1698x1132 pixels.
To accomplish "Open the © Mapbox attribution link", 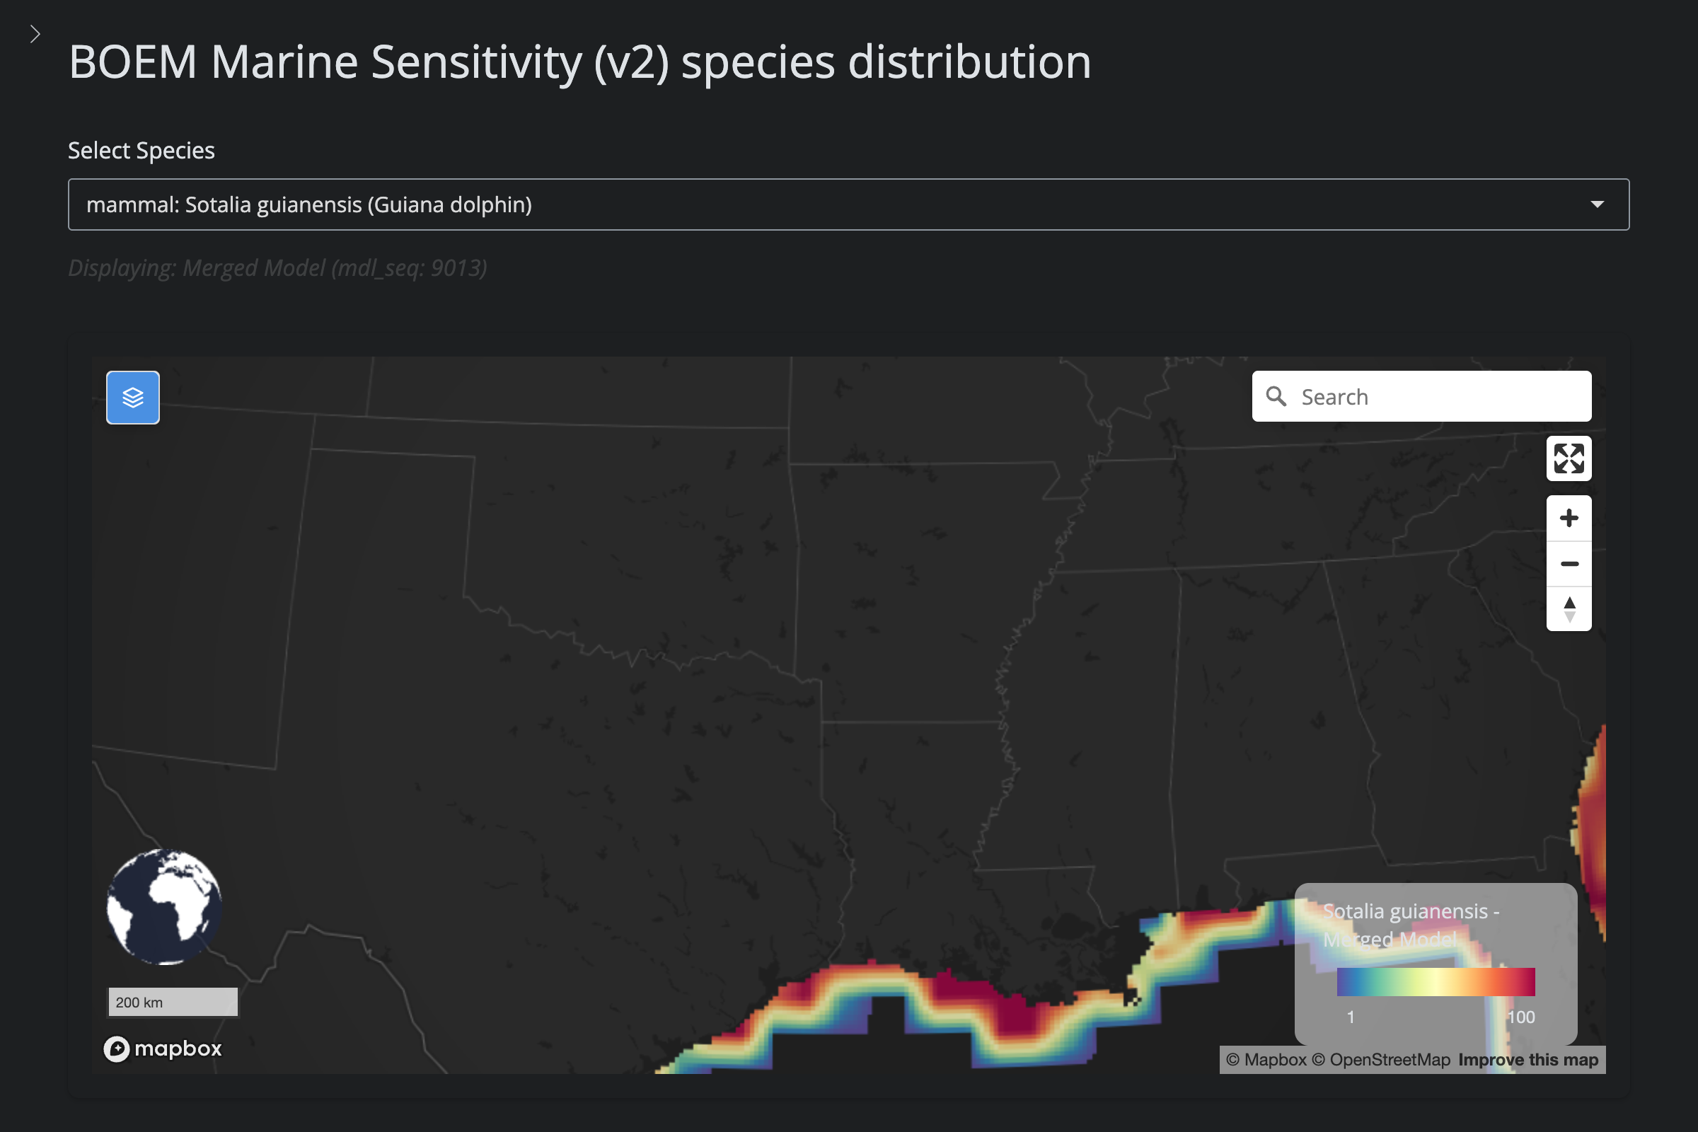I will [1266, 1060].
